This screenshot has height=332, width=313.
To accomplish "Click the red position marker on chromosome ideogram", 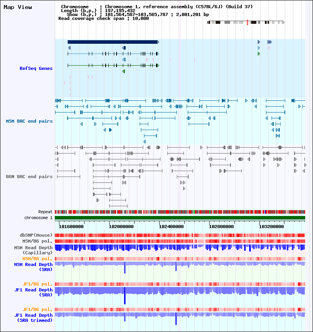I will coord(248,22).
